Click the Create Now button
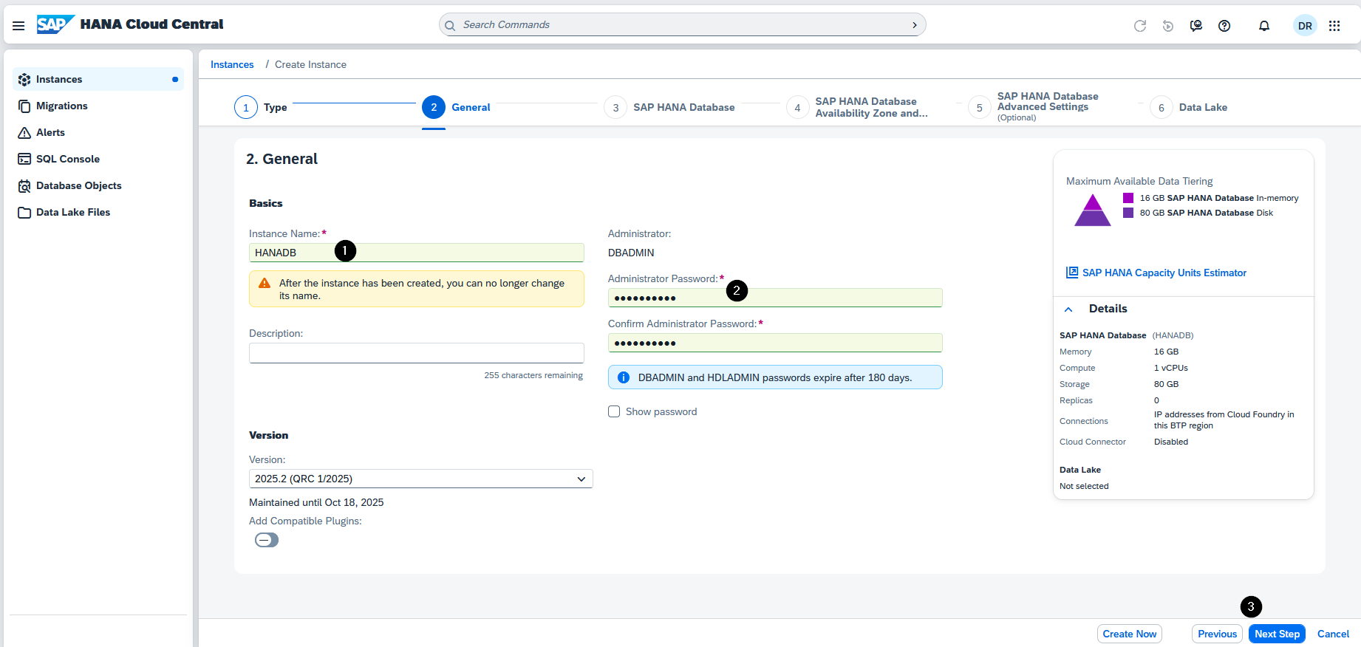This screenshot has width=1361, height=647. pos(1130,634)
